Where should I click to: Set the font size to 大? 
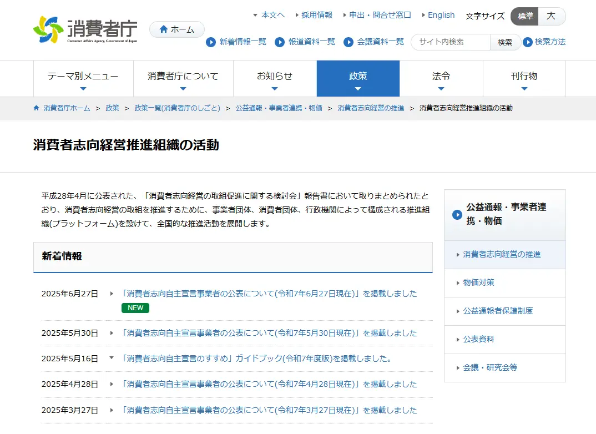552,16
